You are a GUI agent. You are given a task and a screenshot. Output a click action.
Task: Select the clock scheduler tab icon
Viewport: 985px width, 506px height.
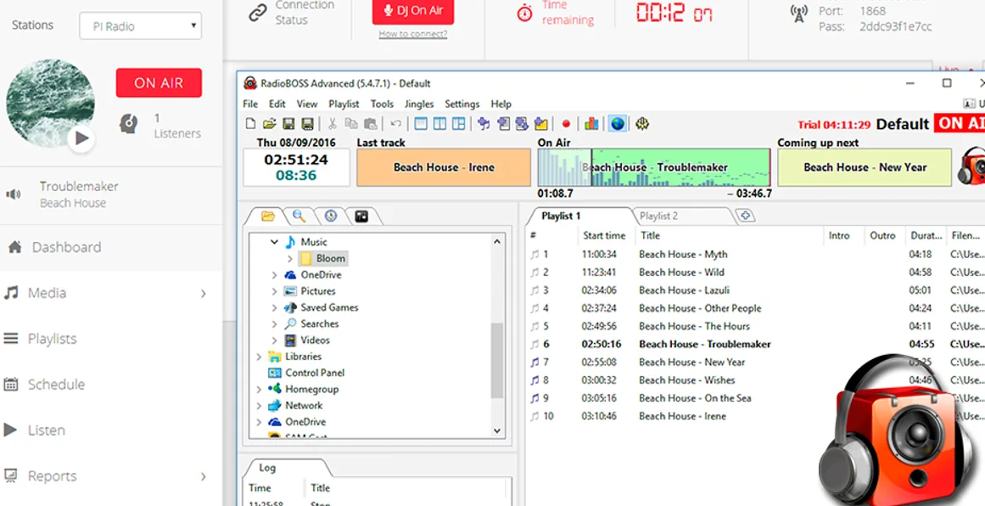click(x=330, y=216)
